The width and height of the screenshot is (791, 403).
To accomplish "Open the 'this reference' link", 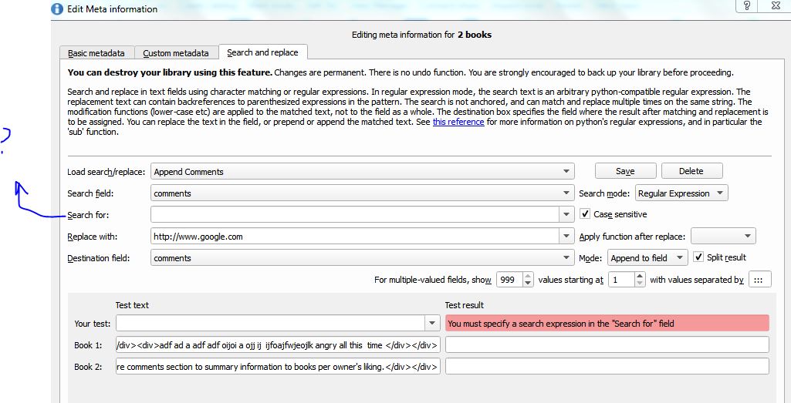I will [x=458, y=122].
